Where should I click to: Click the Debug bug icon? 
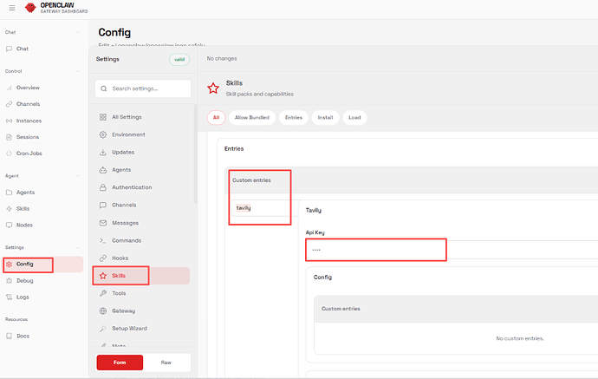[10, 280]
